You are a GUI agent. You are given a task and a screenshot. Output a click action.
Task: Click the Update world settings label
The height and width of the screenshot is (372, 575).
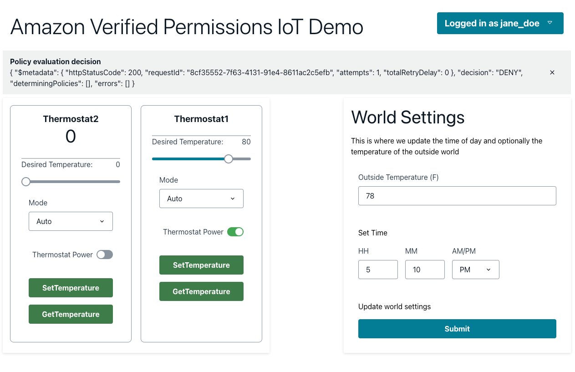(x=394, y=306)
